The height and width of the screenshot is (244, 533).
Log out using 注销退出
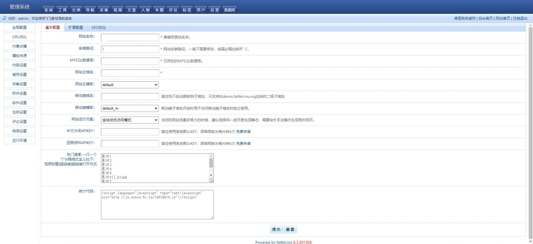pos(520,19)
